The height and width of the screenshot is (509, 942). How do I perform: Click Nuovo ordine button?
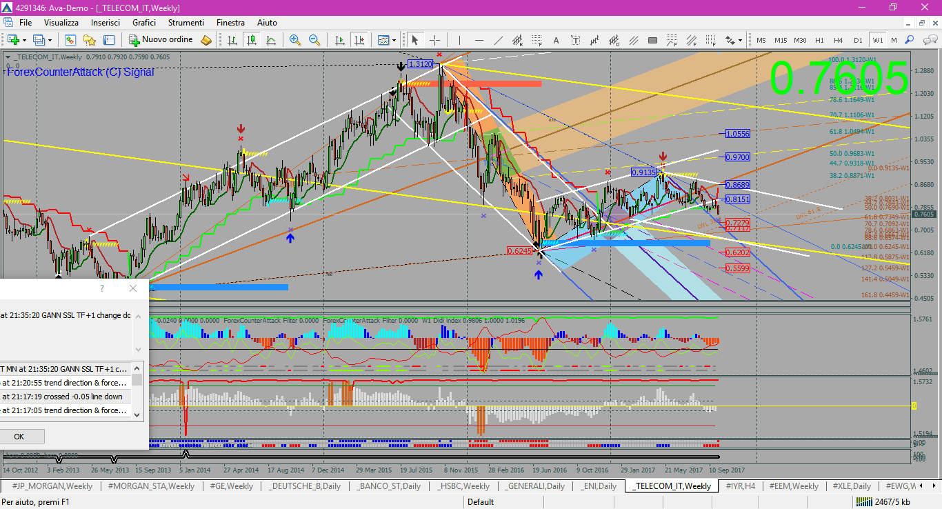click(159, 40)
